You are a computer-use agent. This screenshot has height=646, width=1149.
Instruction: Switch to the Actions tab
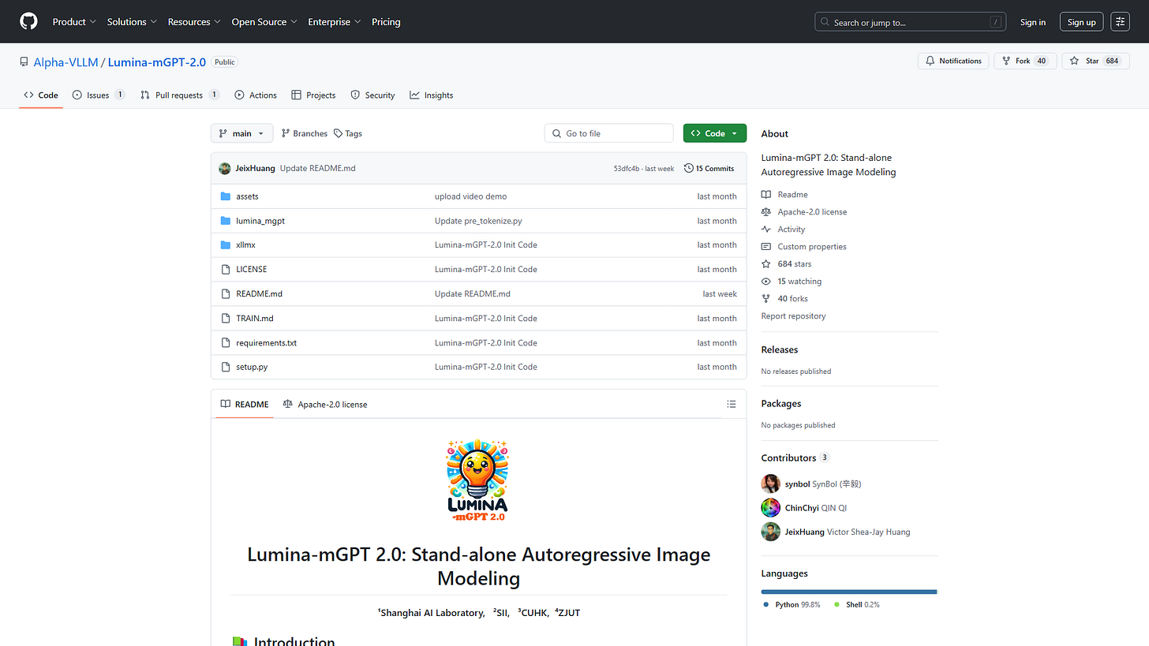tap(256, 95)
